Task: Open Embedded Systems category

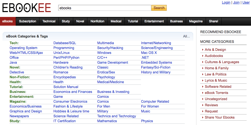Action: [x=156, y=63]
